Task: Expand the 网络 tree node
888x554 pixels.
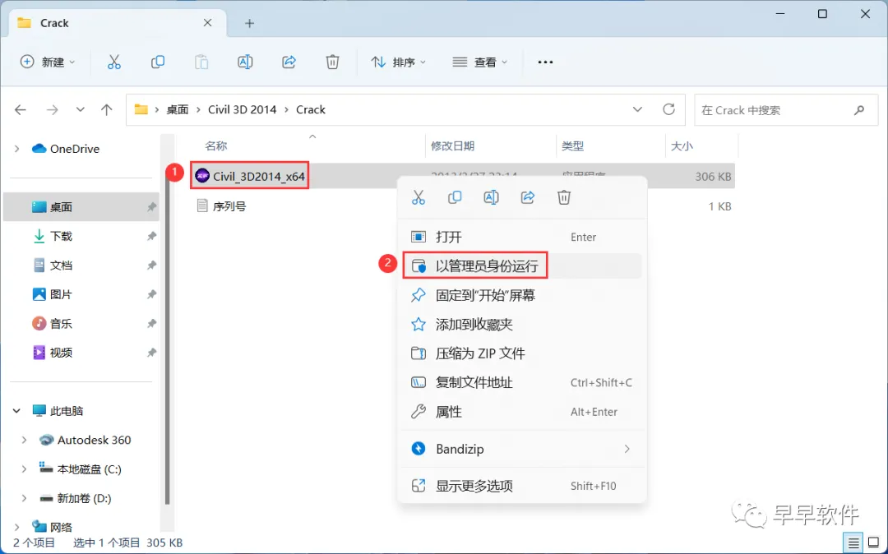Action: (17, 528)
